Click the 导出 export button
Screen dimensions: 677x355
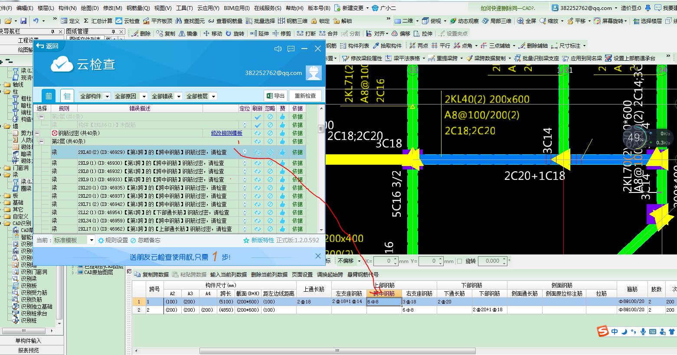[276, 96]
